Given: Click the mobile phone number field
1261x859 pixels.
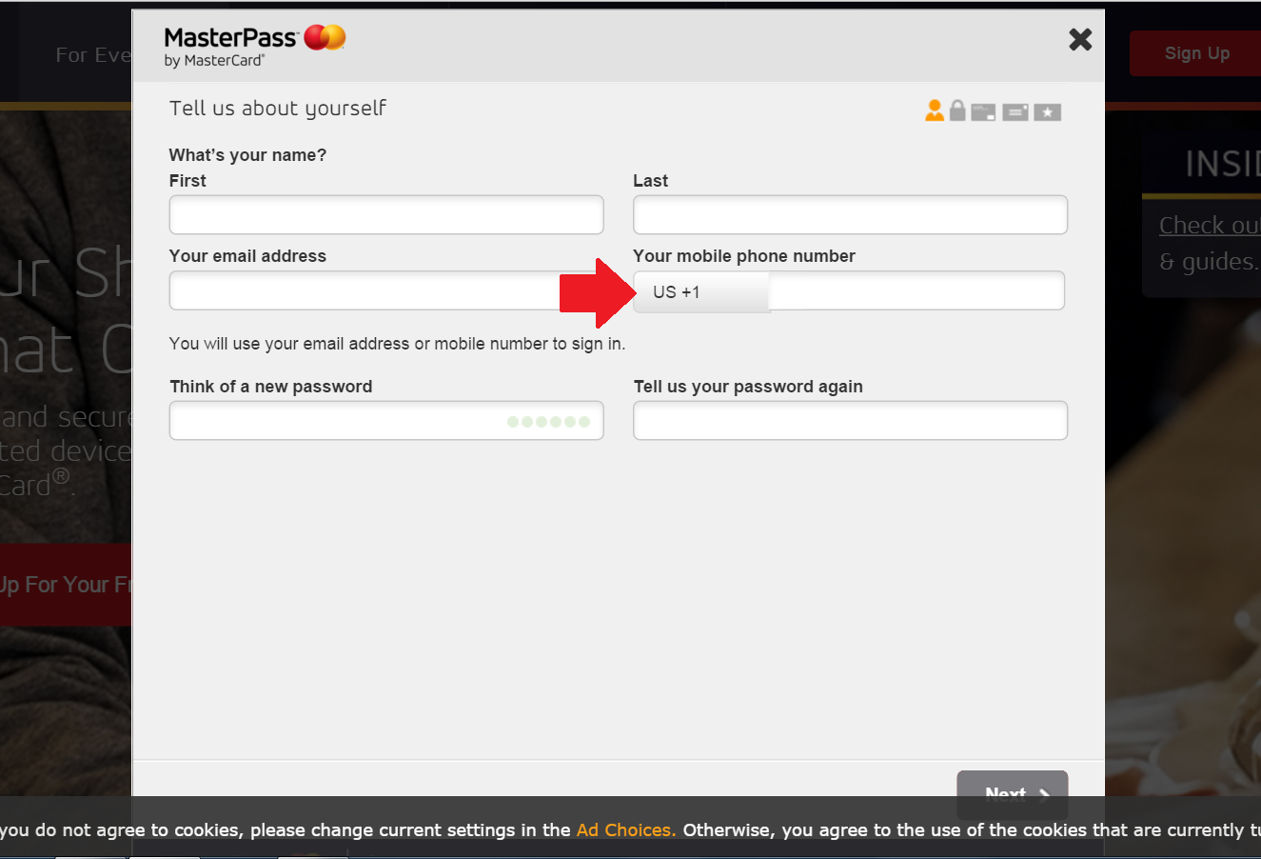Looking at the screenshot, I should 916,291.
